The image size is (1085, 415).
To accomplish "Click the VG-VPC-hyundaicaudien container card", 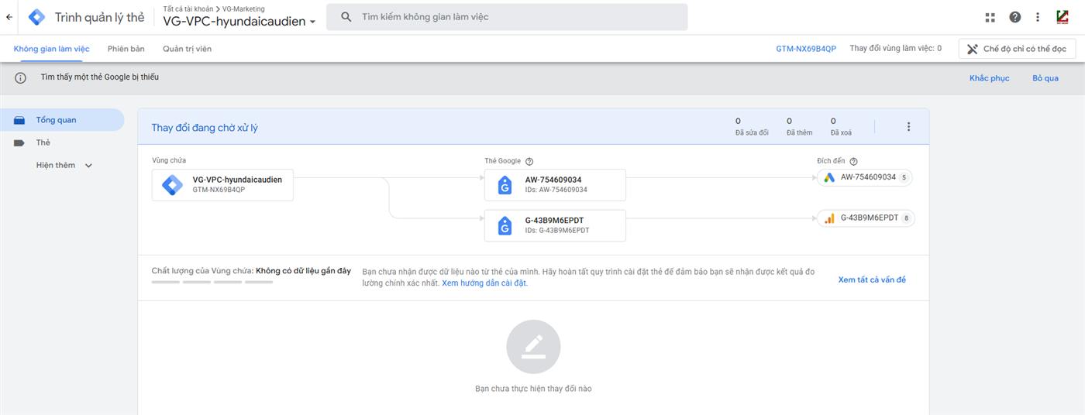I will pyautogui.click(x=222, y=184).
